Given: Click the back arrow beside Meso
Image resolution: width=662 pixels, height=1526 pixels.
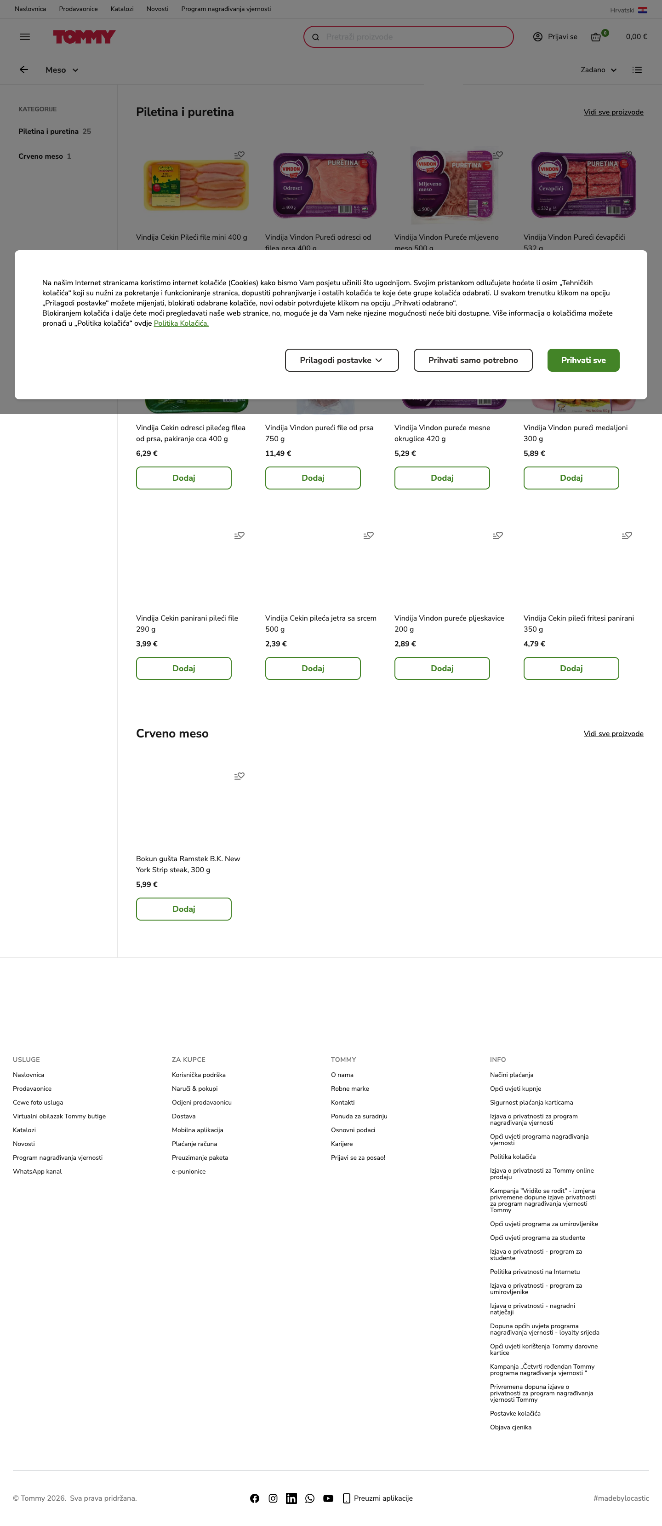Looking at the screenshot, I should pos(24,70).
